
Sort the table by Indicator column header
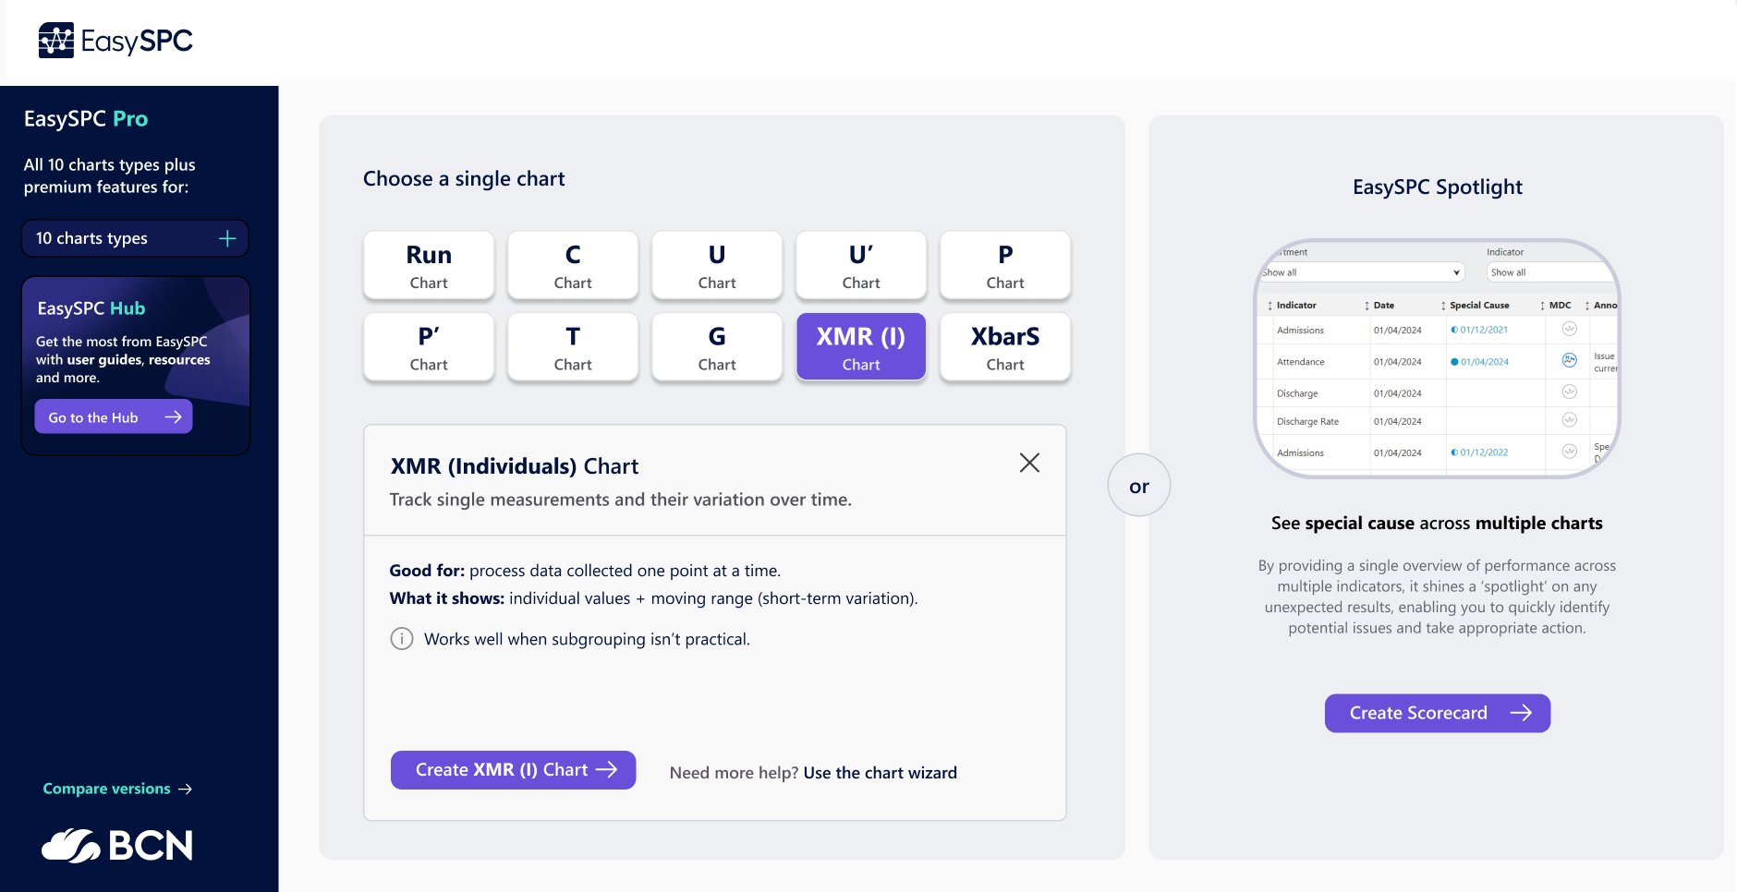[x=1296, y=306]
